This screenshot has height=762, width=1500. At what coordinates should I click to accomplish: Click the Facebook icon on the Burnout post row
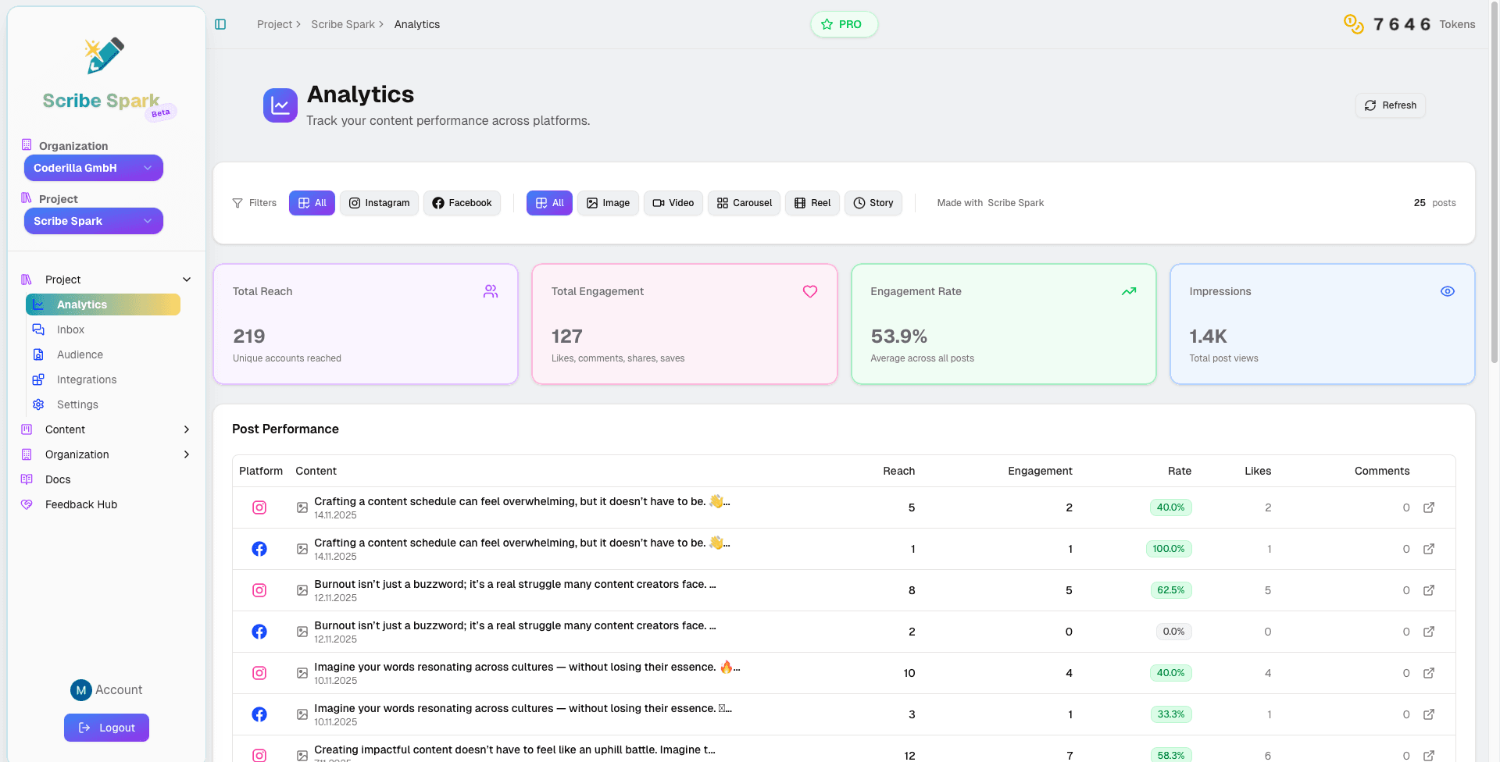[259, 632]
